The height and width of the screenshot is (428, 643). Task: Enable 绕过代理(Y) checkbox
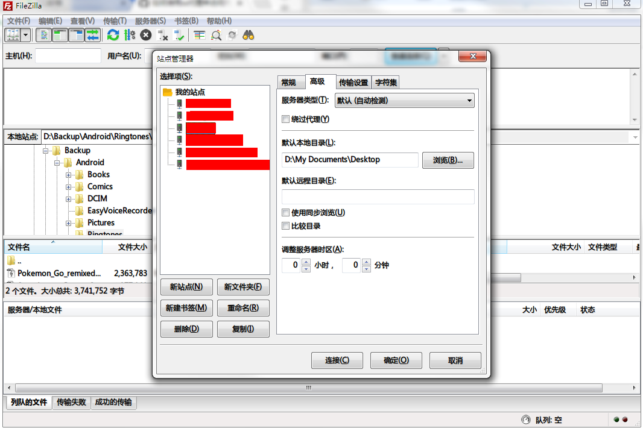coord(285,119)
